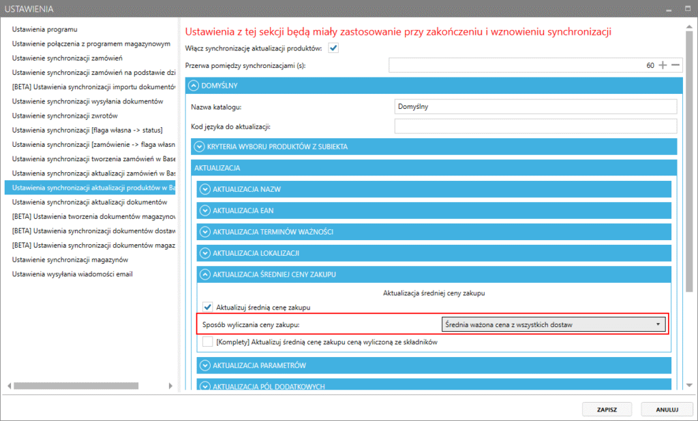Screen dimensions: 698x421
Task: Click the plus icon to increase sync interval
Action: 663,65
